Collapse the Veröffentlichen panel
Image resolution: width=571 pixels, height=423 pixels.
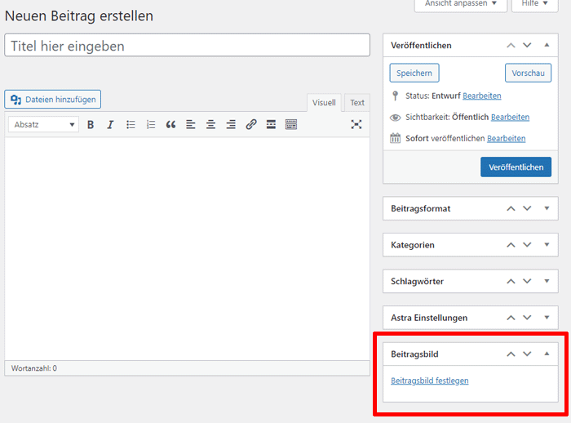pos(547,45)
